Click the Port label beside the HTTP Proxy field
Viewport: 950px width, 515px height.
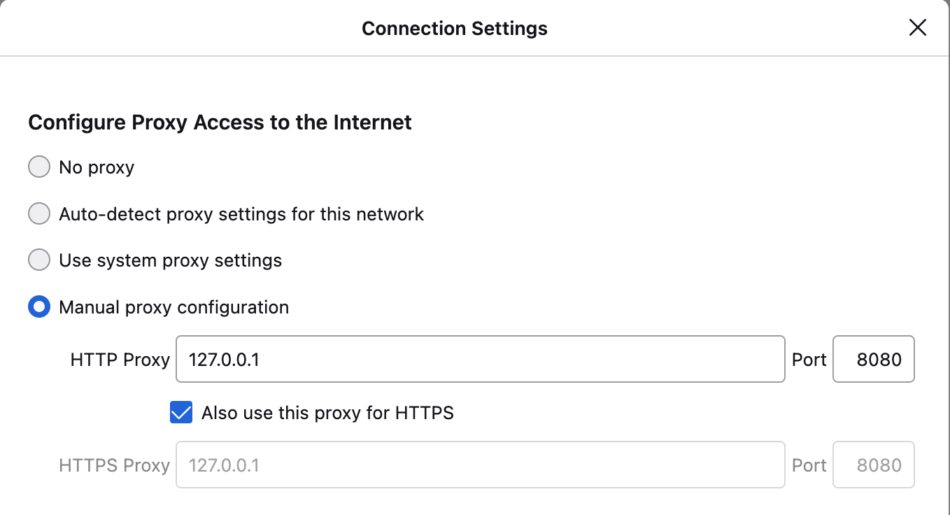pyautogui.click(x=809, y=360)
